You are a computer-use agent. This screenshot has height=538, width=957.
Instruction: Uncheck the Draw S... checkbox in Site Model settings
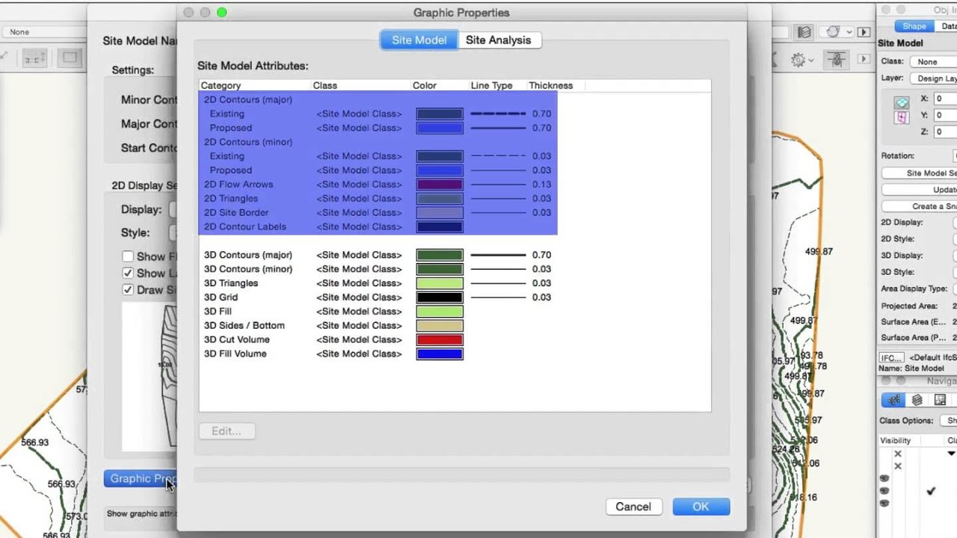pyautogui.click(x=128, y=289)
